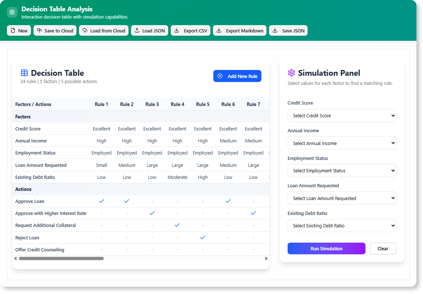Toggle the Approve Loan checkmark for Rule 2
Screen dimensions: 423x294
tap(127, 201)
